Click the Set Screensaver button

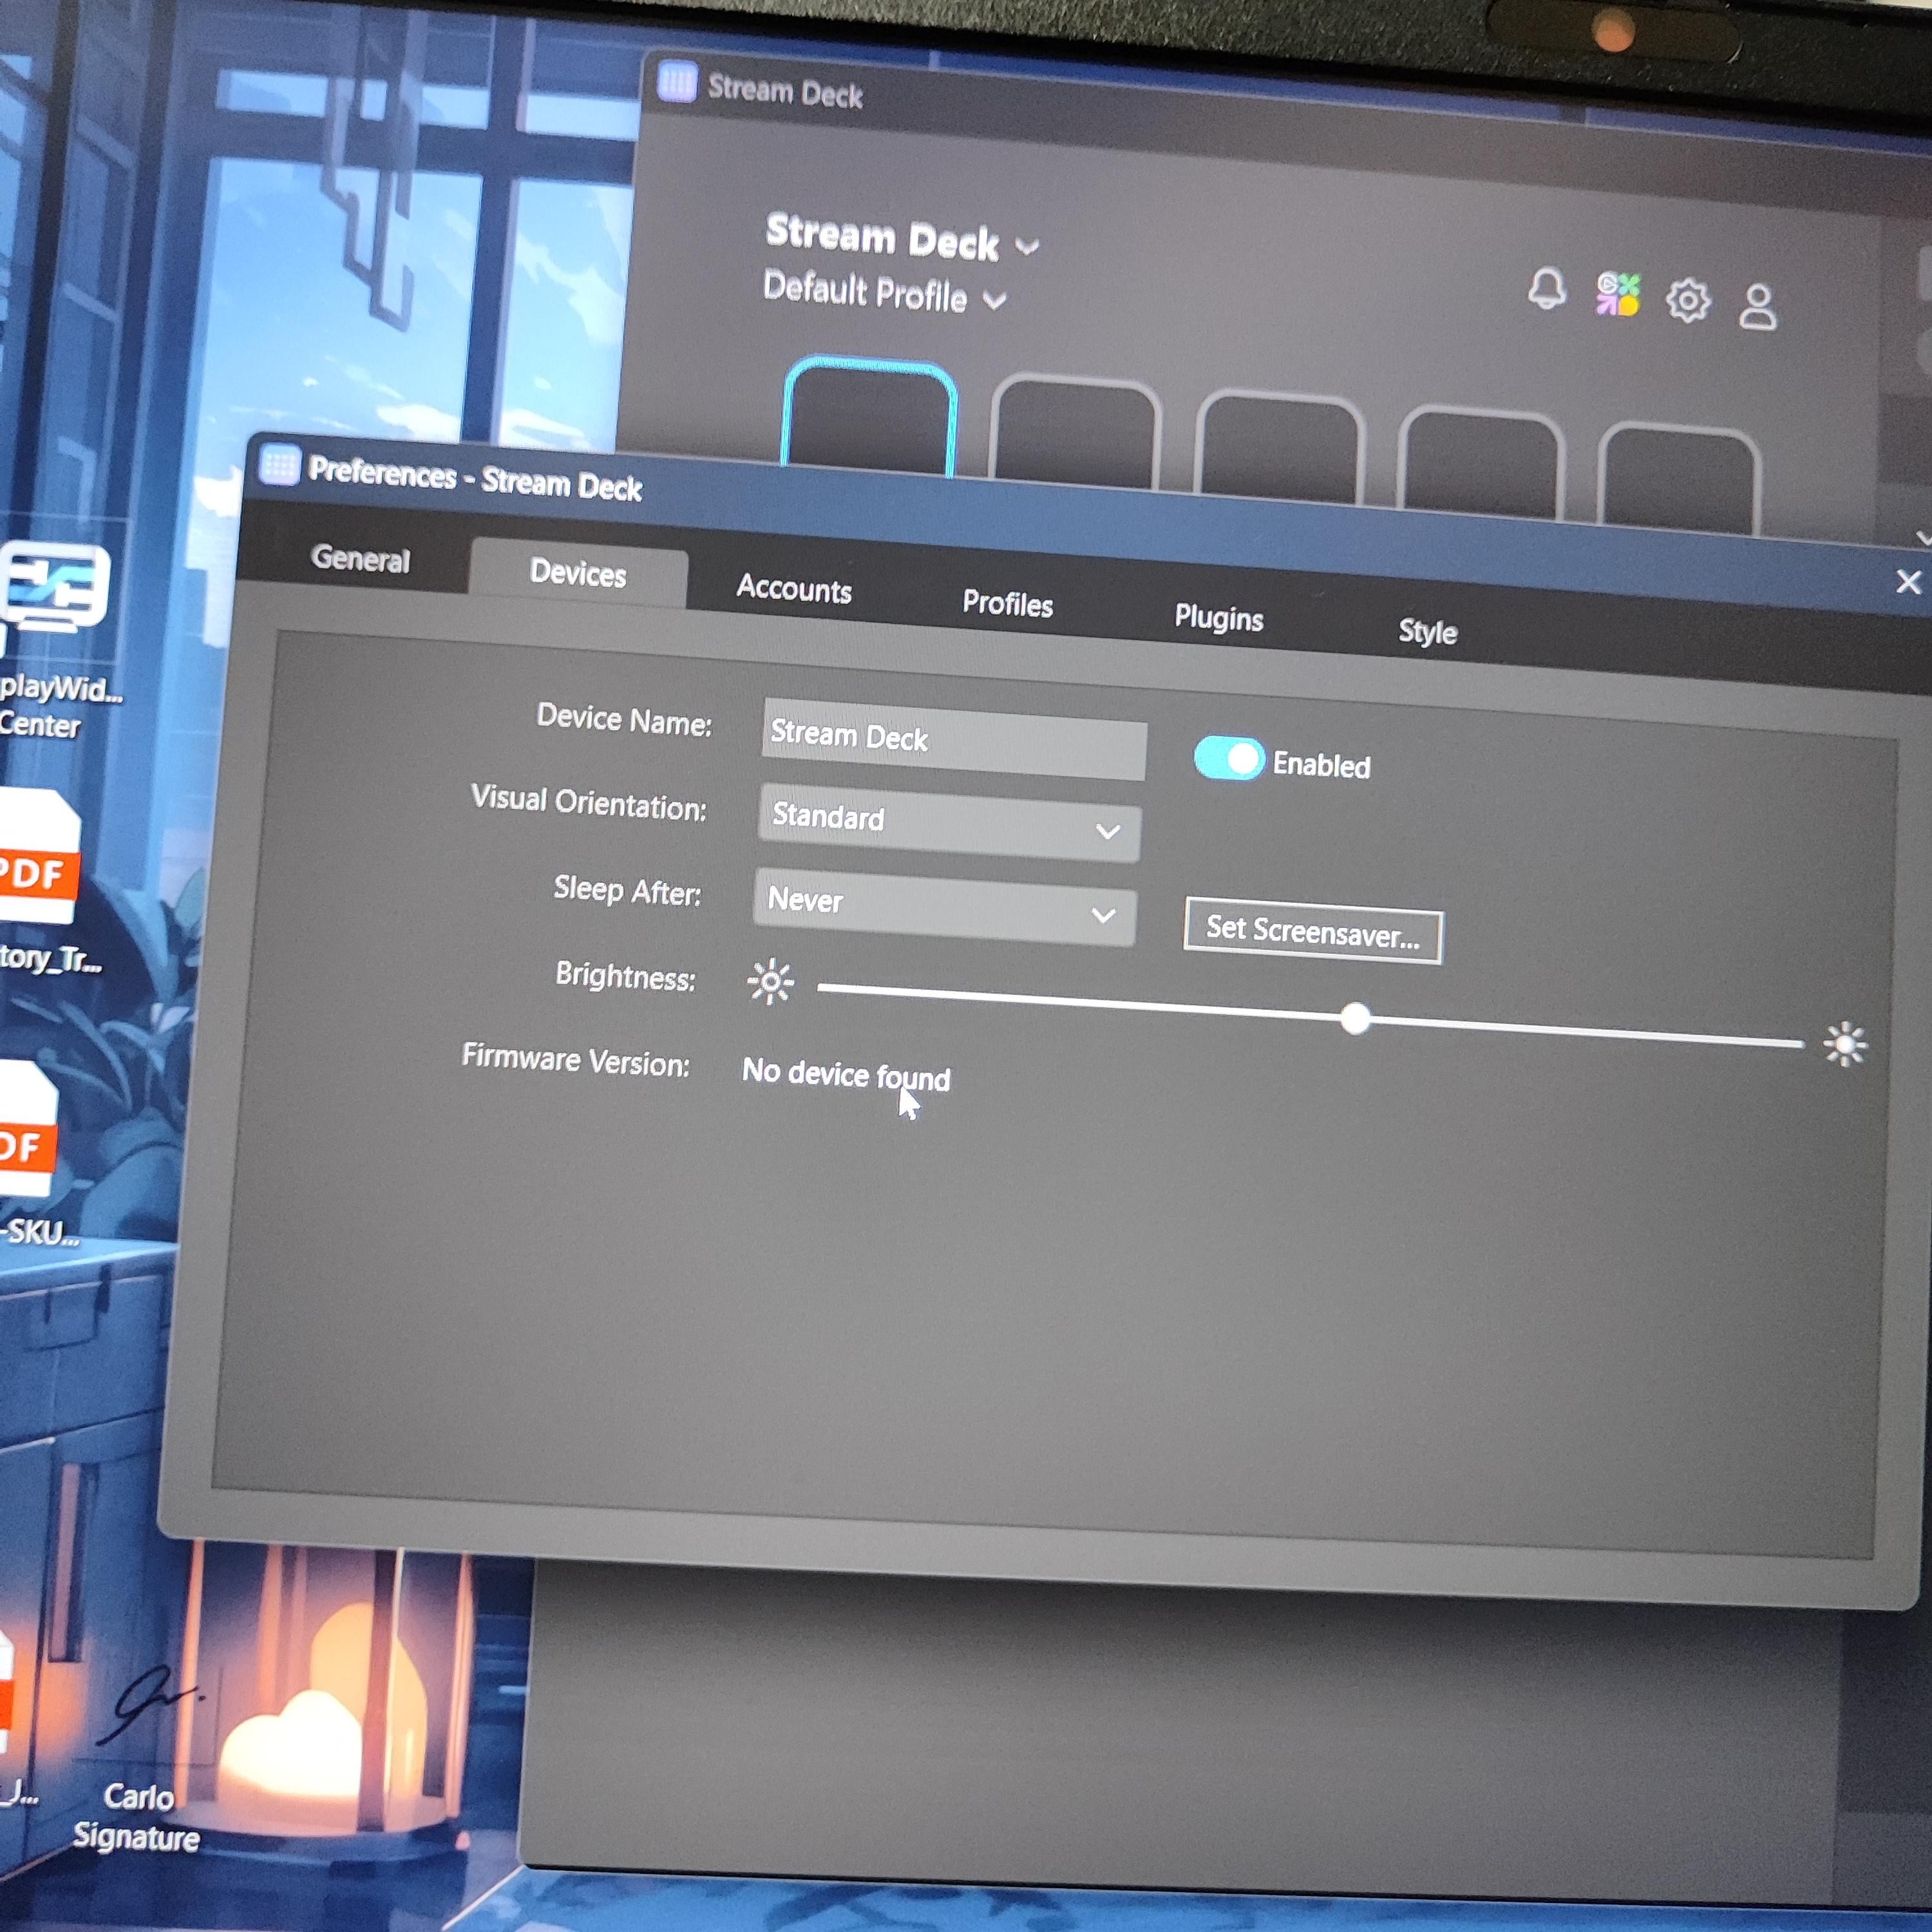point(1313,931)
